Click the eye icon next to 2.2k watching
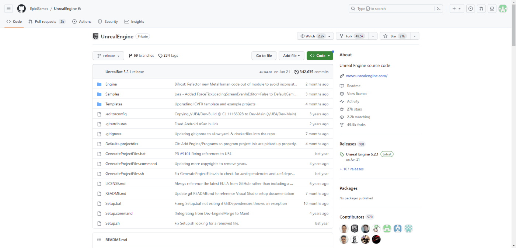 [x=342, y=117]
